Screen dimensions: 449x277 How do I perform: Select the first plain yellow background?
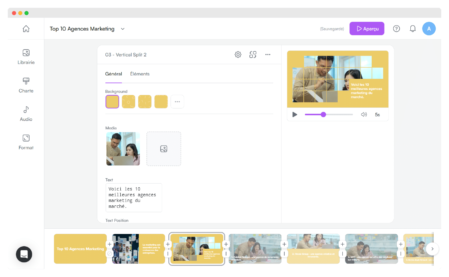(112, 102)
